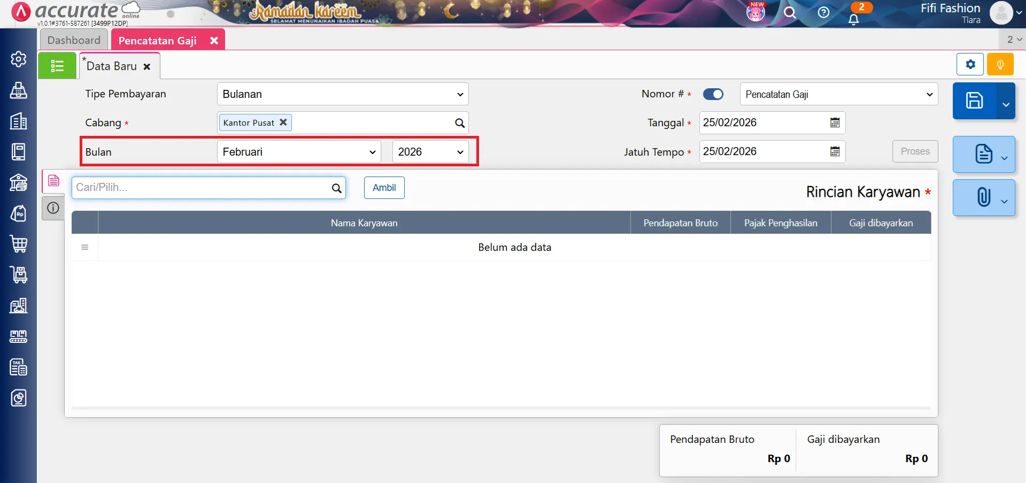Toggle the Nomor # automatic numbering switch
This screenshot has width=1026, height=483.
(713, 94)
